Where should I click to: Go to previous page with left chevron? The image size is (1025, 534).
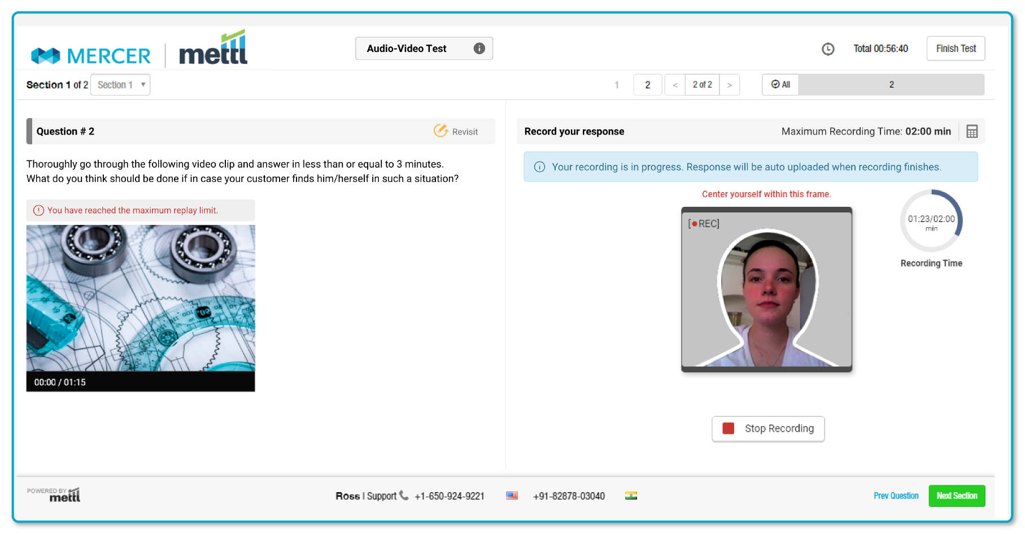[x=675, y=85]
